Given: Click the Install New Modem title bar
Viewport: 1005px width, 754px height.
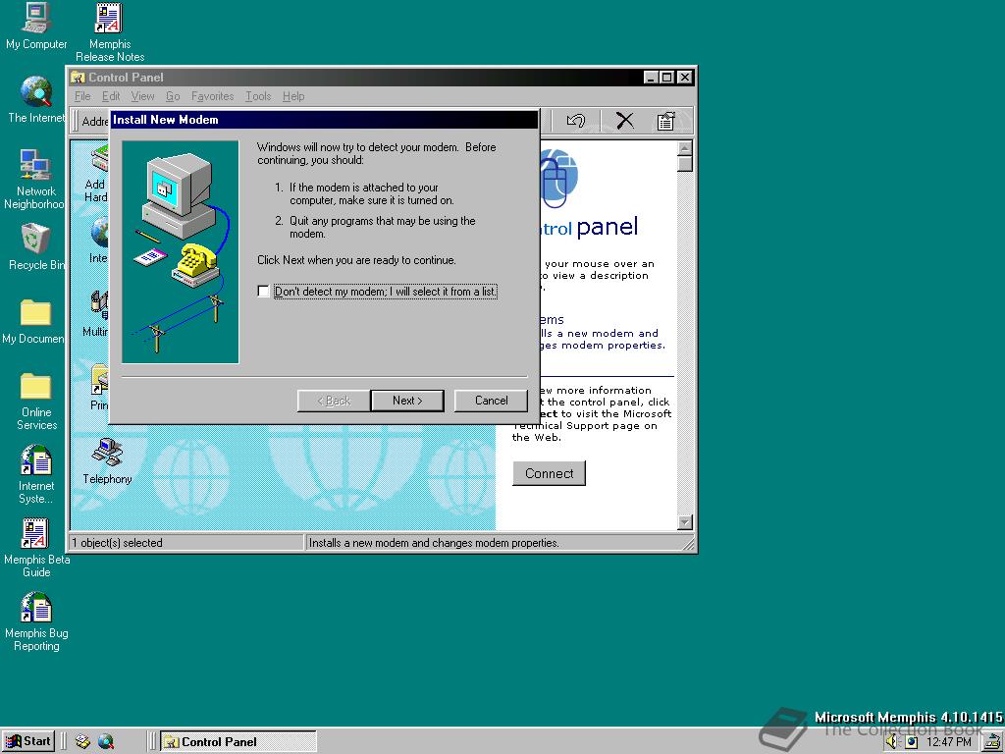Looking at the screenshot, I should 324,120.
